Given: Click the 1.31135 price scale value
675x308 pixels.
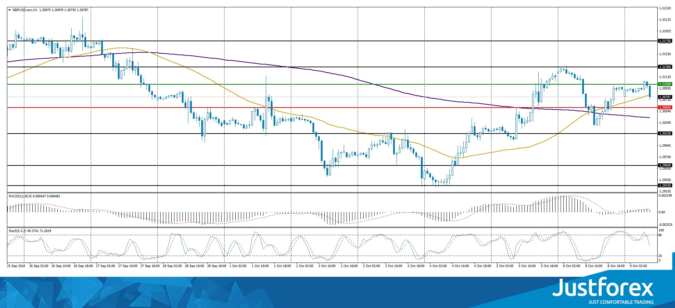Looking at the screenshot, I should click(x=665, y=77).
